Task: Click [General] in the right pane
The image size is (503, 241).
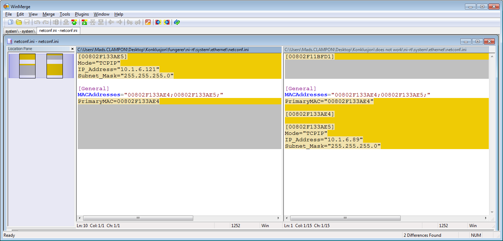Action: click(301, 88)
